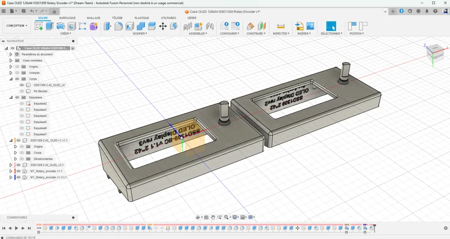Open the notifications bell icon
This screenshot has width=450, height=239.
click(x=427, y=11)
